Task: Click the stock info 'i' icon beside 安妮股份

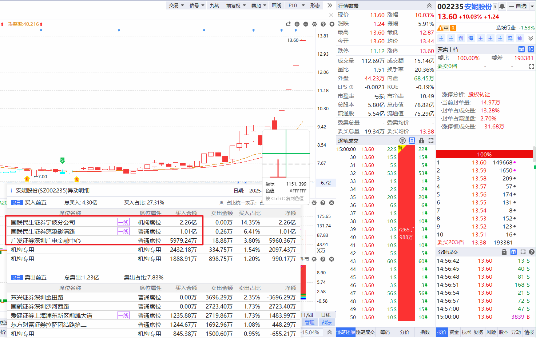Action: click(x=495, y=7)
